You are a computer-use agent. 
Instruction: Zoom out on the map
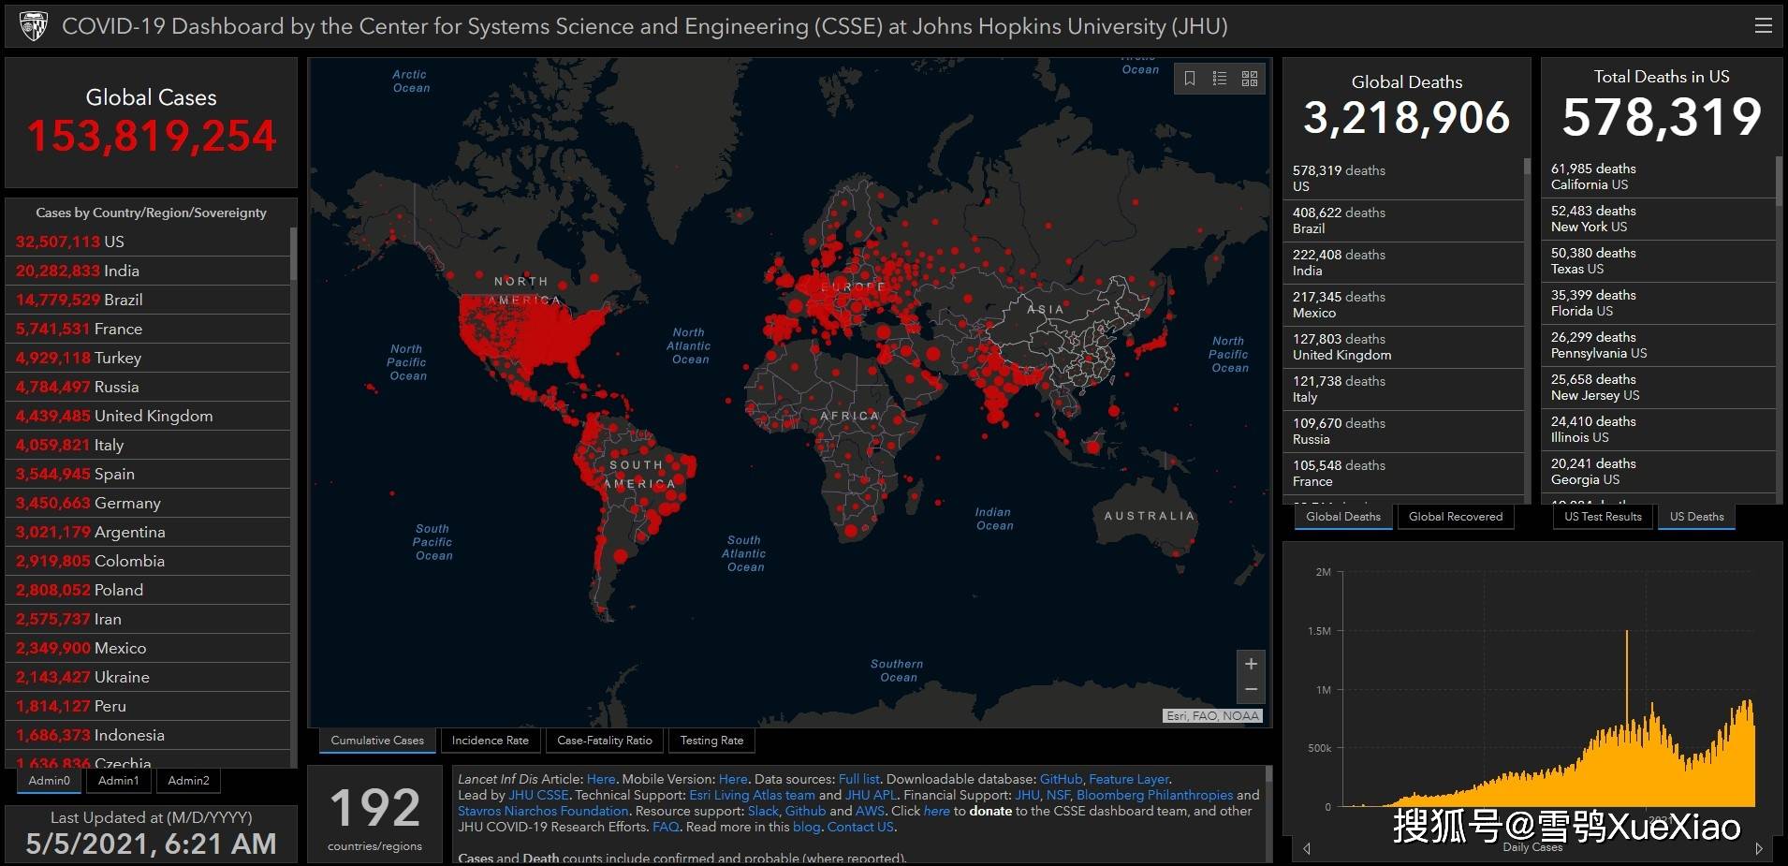click(1251, 690)
